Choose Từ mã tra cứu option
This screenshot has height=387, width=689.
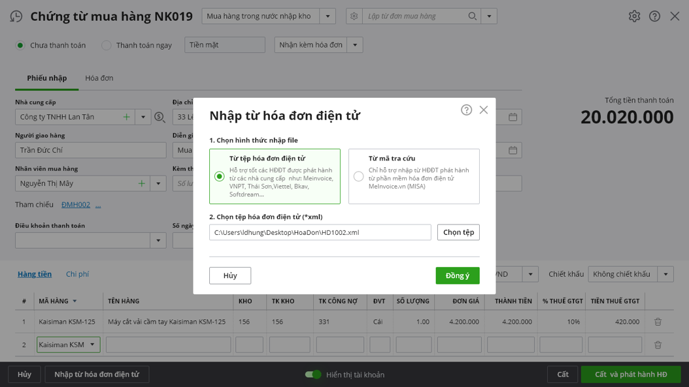pyautogui.click(x=414, y=176)
